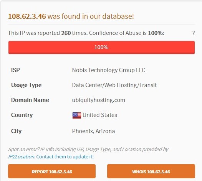Click the Phoenix, Arizona city value
202x181 pixels.
click(93, 131)
